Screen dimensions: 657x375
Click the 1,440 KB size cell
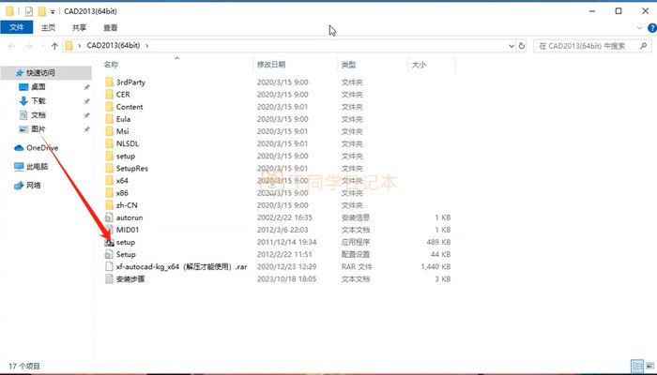[x=435, y=266]
